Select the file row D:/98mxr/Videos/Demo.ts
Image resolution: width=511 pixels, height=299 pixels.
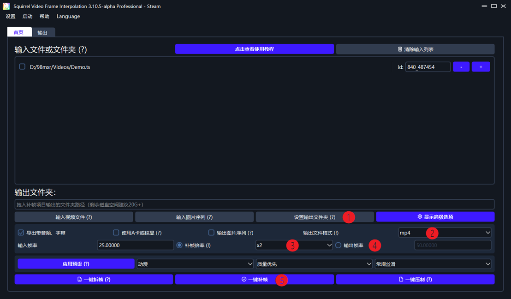pos(255,67)
